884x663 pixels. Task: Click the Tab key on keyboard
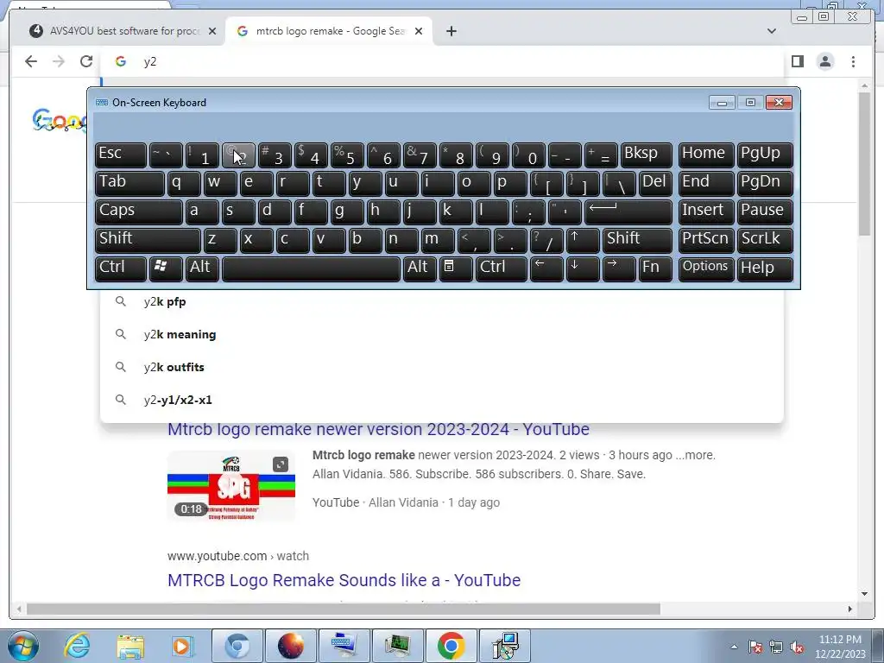129,183
